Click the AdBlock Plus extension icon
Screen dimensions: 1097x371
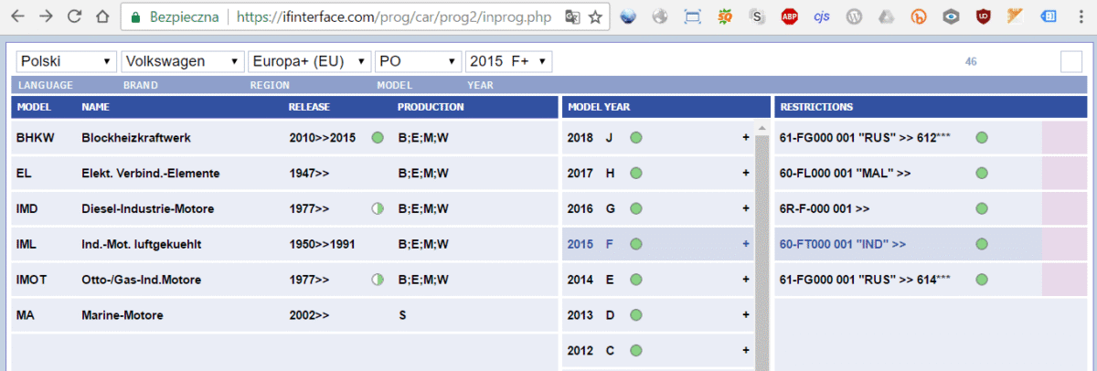point(789,16)
